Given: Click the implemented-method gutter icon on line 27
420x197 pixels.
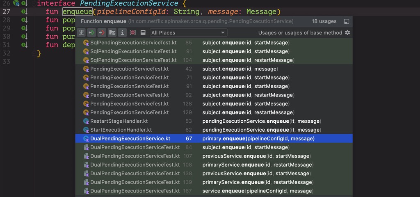Looking at the screenshot, I should click(x=24, y=11).
